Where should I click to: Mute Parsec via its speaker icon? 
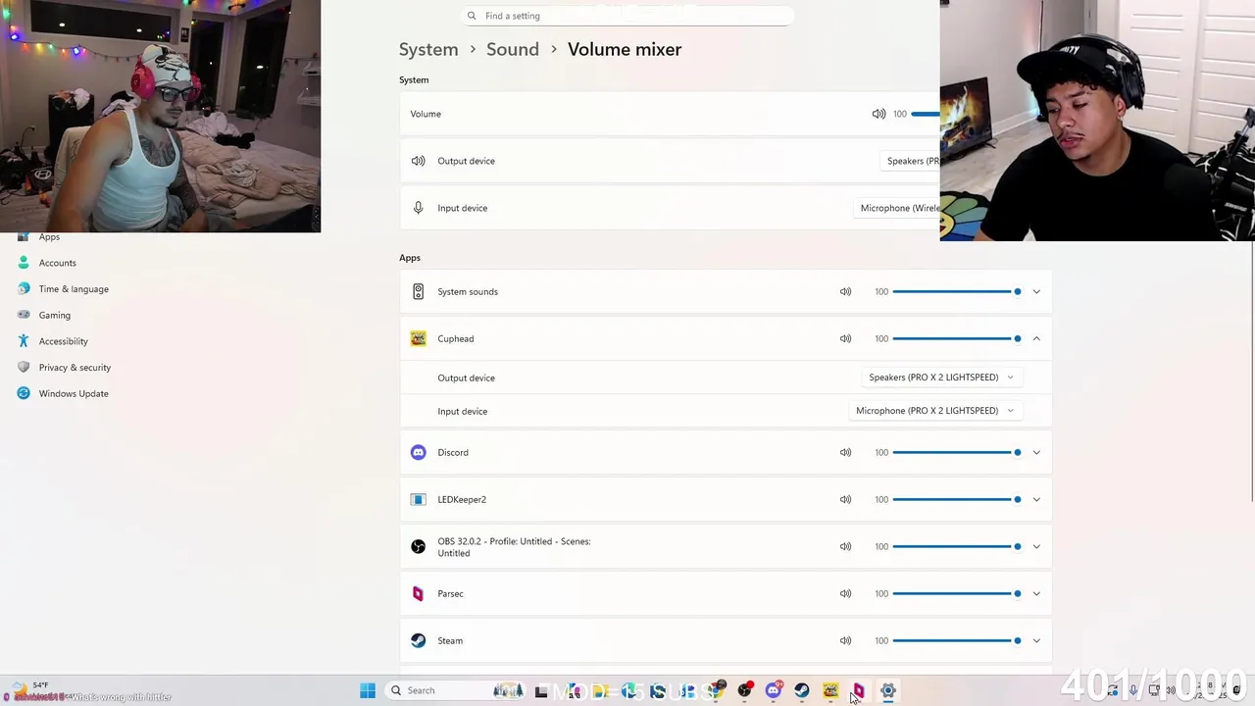pyautogui.click(x=845, y=593)
